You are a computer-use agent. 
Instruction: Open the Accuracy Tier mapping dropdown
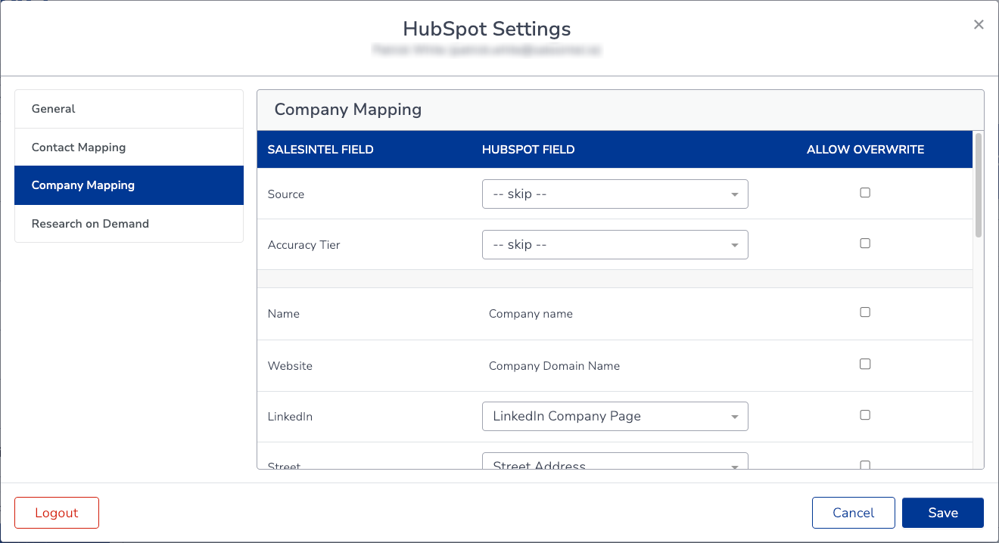click(615, 244)
